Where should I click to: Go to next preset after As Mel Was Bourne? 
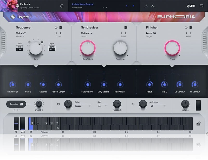[x=133, y=6]
